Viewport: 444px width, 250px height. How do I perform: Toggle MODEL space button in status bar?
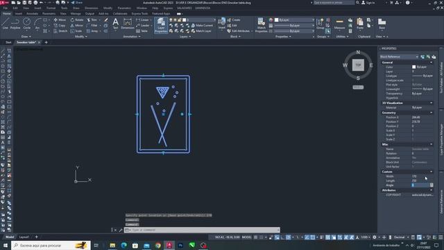246,237
